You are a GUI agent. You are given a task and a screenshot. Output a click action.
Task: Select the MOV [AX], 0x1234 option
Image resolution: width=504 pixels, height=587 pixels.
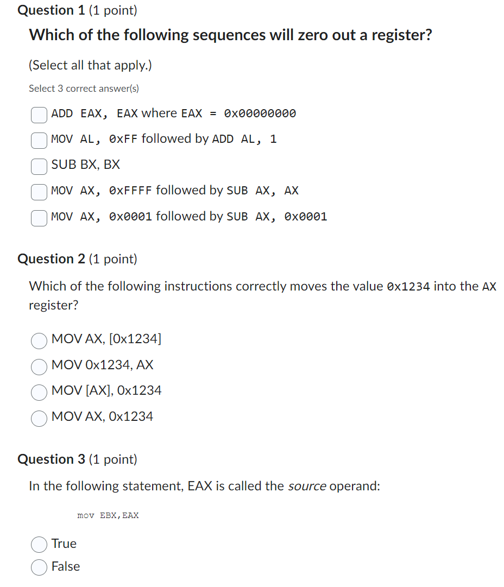click(x=39, y=393)
